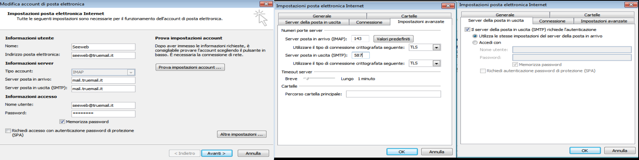Uncheck 'Il server della posta in uscita richiede l'autenticazione'
Screen dimensions: 639x160
pyautogui.click(x=468, y=29)
